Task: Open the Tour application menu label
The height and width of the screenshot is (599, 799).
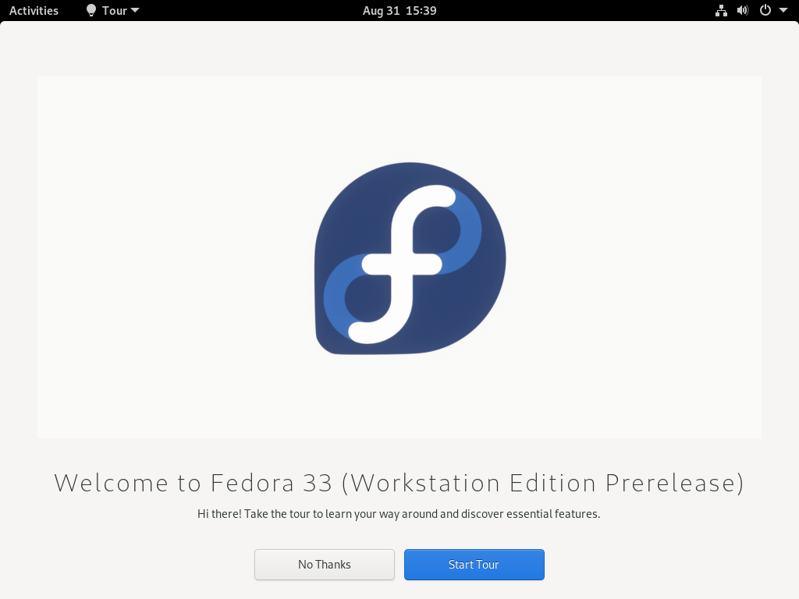Action: pyautogui.click(x=114, y=11)
